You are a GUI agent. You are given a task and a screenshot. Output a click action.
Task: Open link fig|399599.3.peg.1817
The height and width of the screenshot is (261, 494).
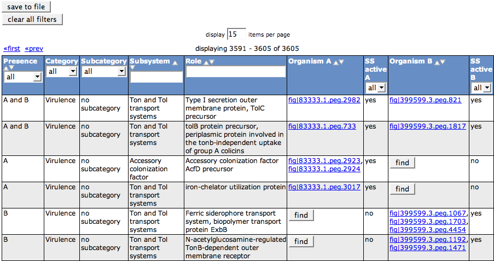point(428,126)
